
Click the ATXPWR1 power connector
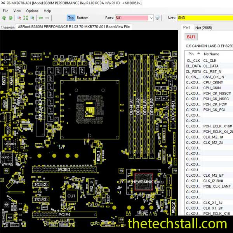(173, 111)
